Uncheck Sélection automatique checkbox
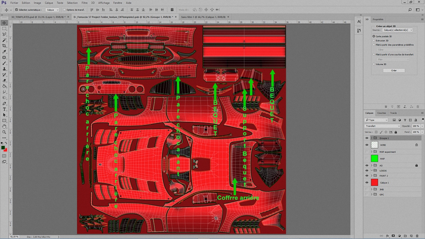This screenshot has width=425, height=239. pos(16,10)
